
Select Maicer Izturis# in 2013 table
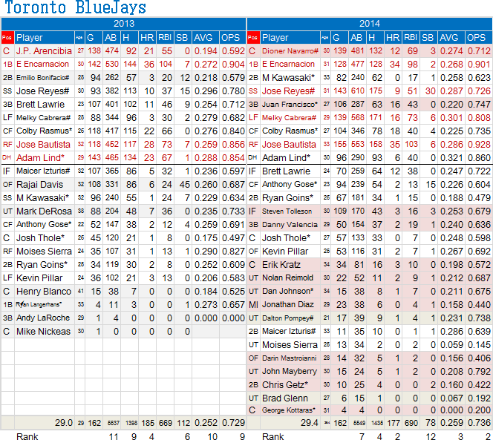point(43,171)
